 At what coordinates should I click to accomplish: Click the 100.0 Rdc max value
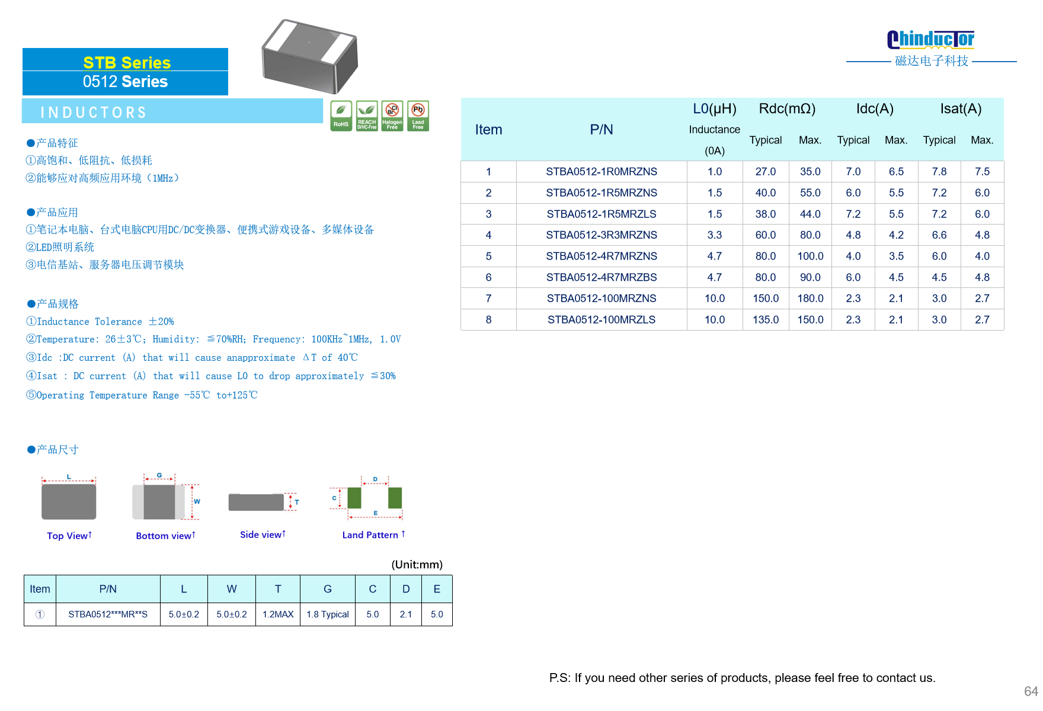[810, 257]
